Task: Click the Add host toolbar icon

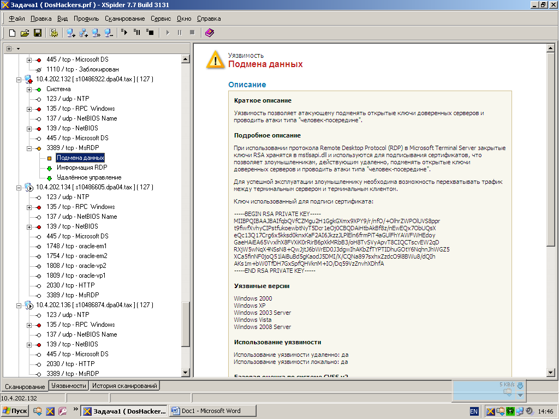Action: click(x=71, y=33)
